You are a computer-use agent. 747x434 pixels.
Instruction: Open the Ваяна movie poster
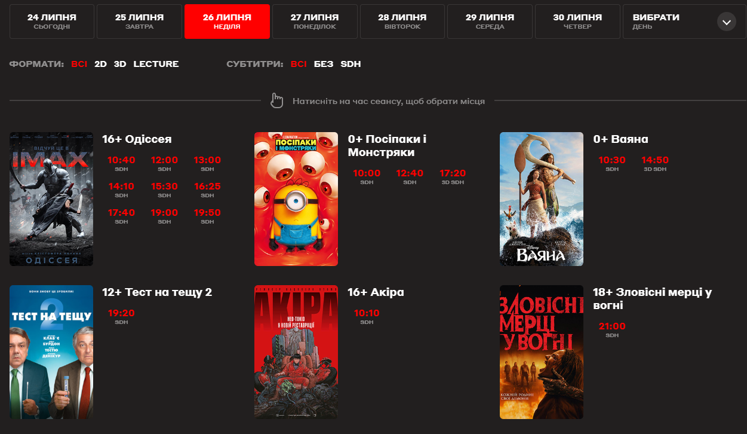coord(542,199)
